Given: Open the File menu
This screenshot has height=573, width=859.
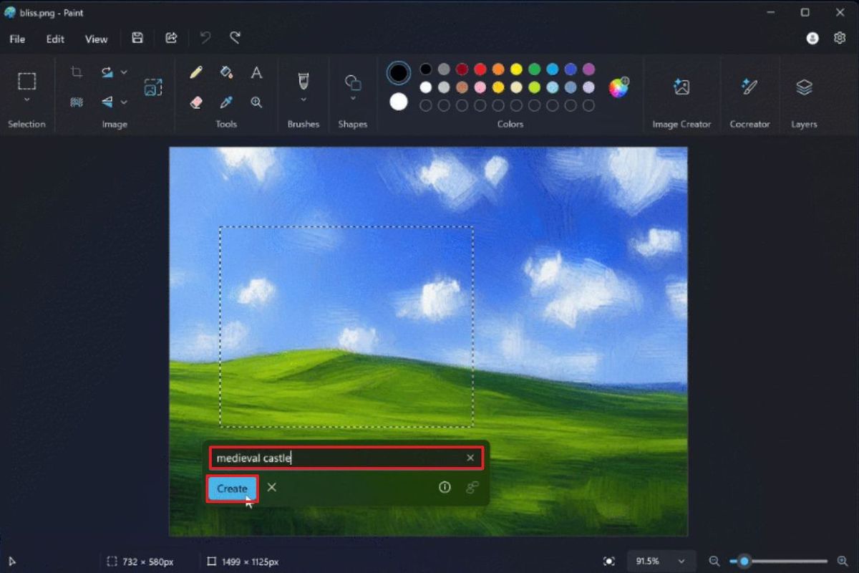Looking at the screenshot, I should tap(16, 39).
